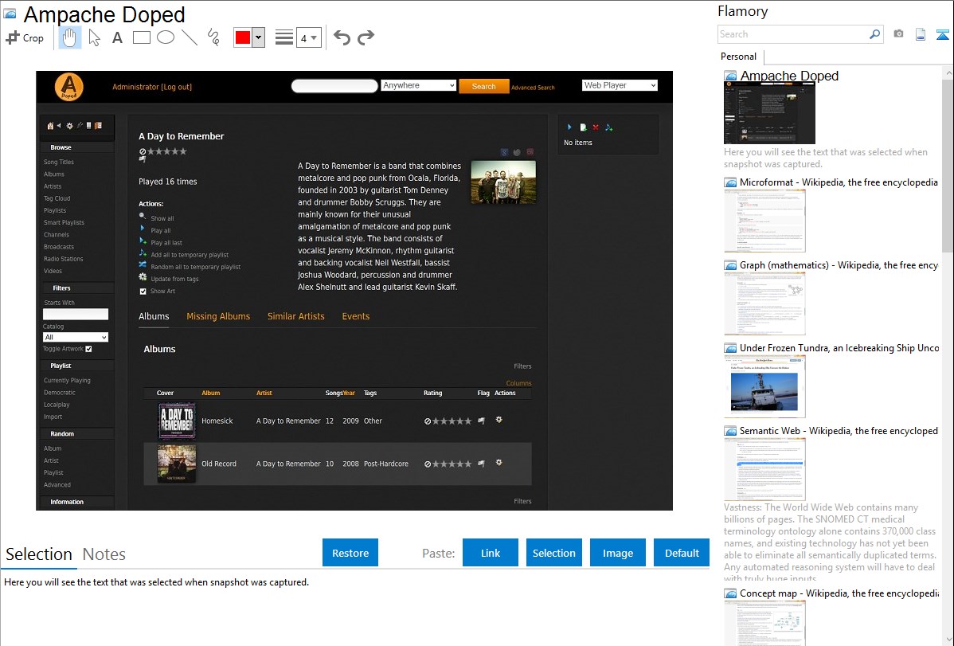Choose the text annotation tool
The image size is (954, 646).
click(x=117, y=37)
